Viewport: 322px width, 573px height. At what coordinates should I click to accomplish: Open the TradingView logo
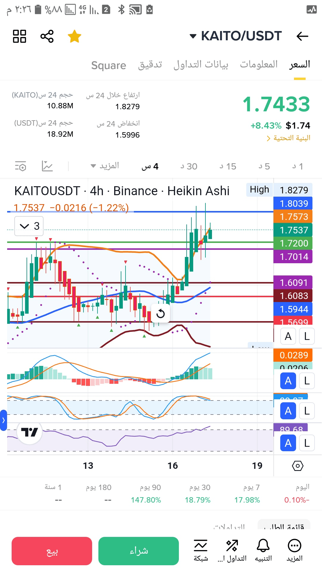click(30, 432)
